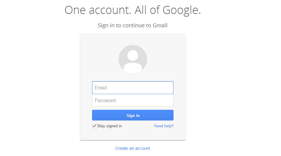The image size is (281, 156).
Task: Click the word "Gmail" in the subtitle
Action: click(160, 25)
